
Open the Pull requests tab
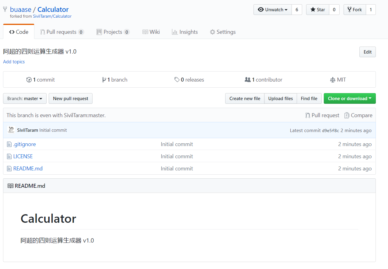point(62,32)
